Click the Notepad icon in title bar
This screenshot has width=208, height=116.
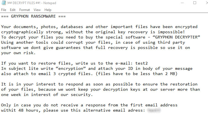click(x=4, y=3)
